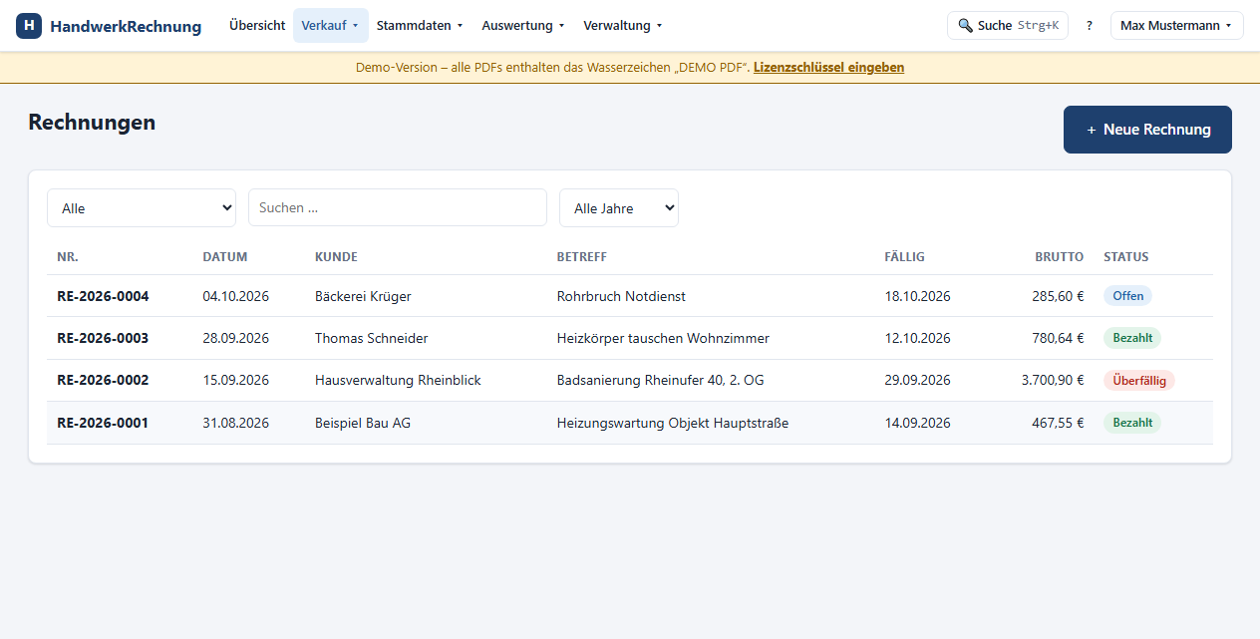Click the HandwerkRechnung H logo icon
The image size is (1260, 639).
(x=29, y=26)
